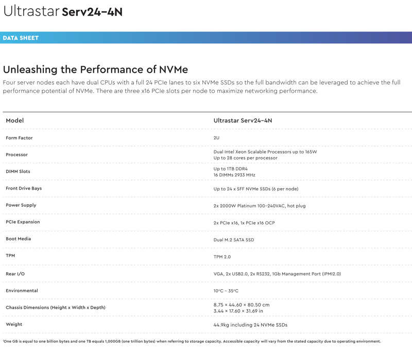This screenshot has width=412, height=351.
Task: Click the '10°C - 35°C' temperature value
Action: pyautogui.click(x=226, y=291)
